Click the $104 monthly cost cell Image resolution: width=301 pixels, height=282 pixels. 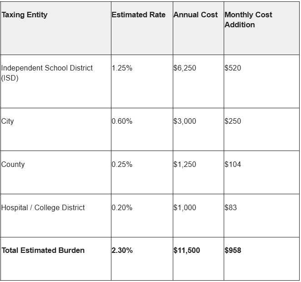pyautogui.click(x=233, y=165)
